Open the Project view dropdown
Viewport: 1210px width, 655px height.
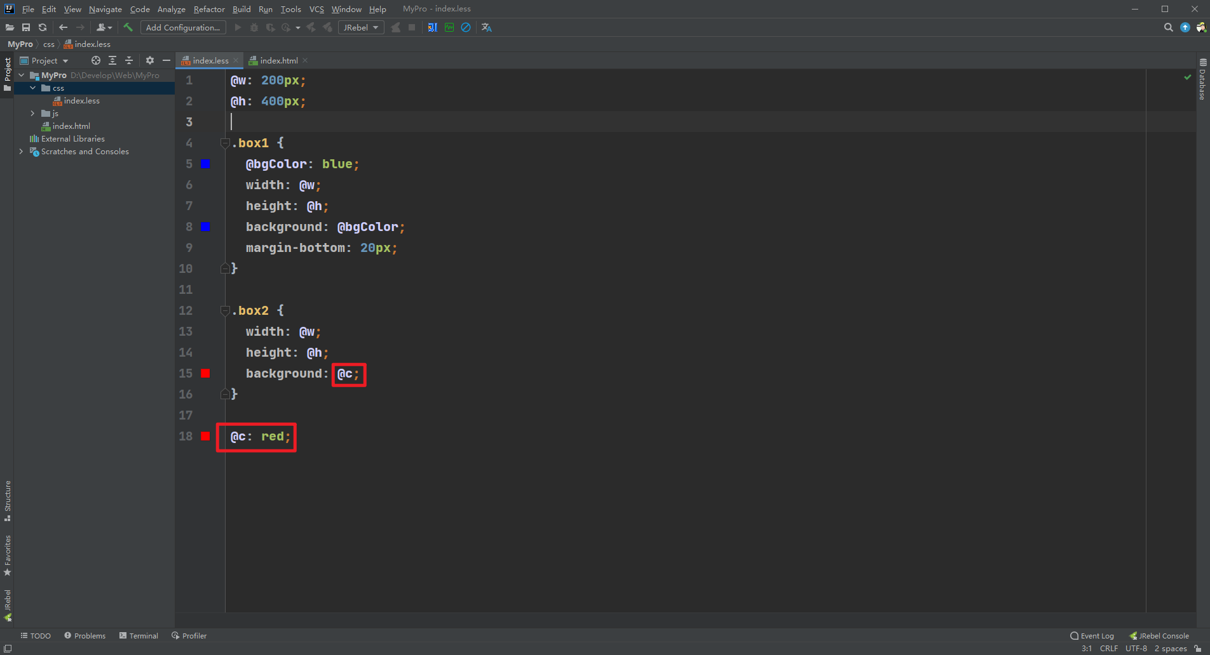pos(44,60)
